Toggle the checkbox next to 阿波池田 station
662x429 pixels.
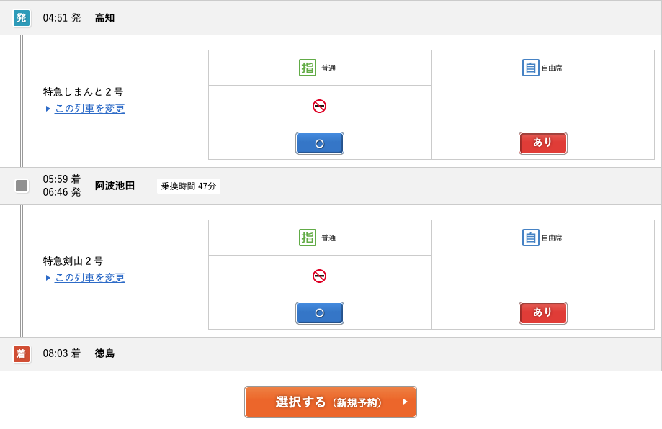[x=22, y=186]
